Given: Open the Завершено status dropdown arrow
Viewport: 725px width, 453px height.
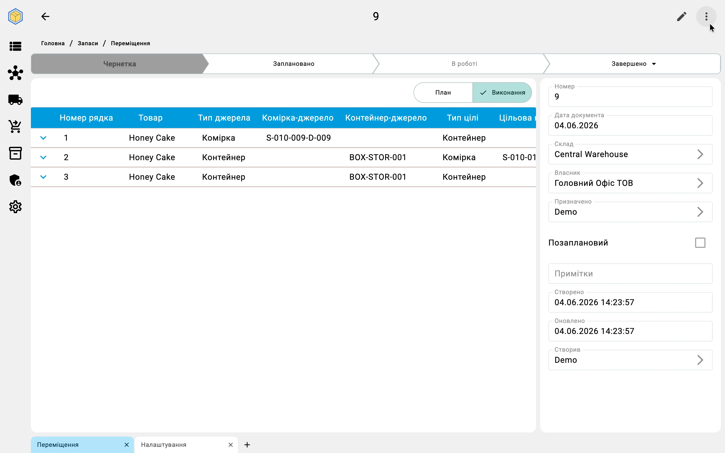Looking at the screenshot, I should point(654,64).
